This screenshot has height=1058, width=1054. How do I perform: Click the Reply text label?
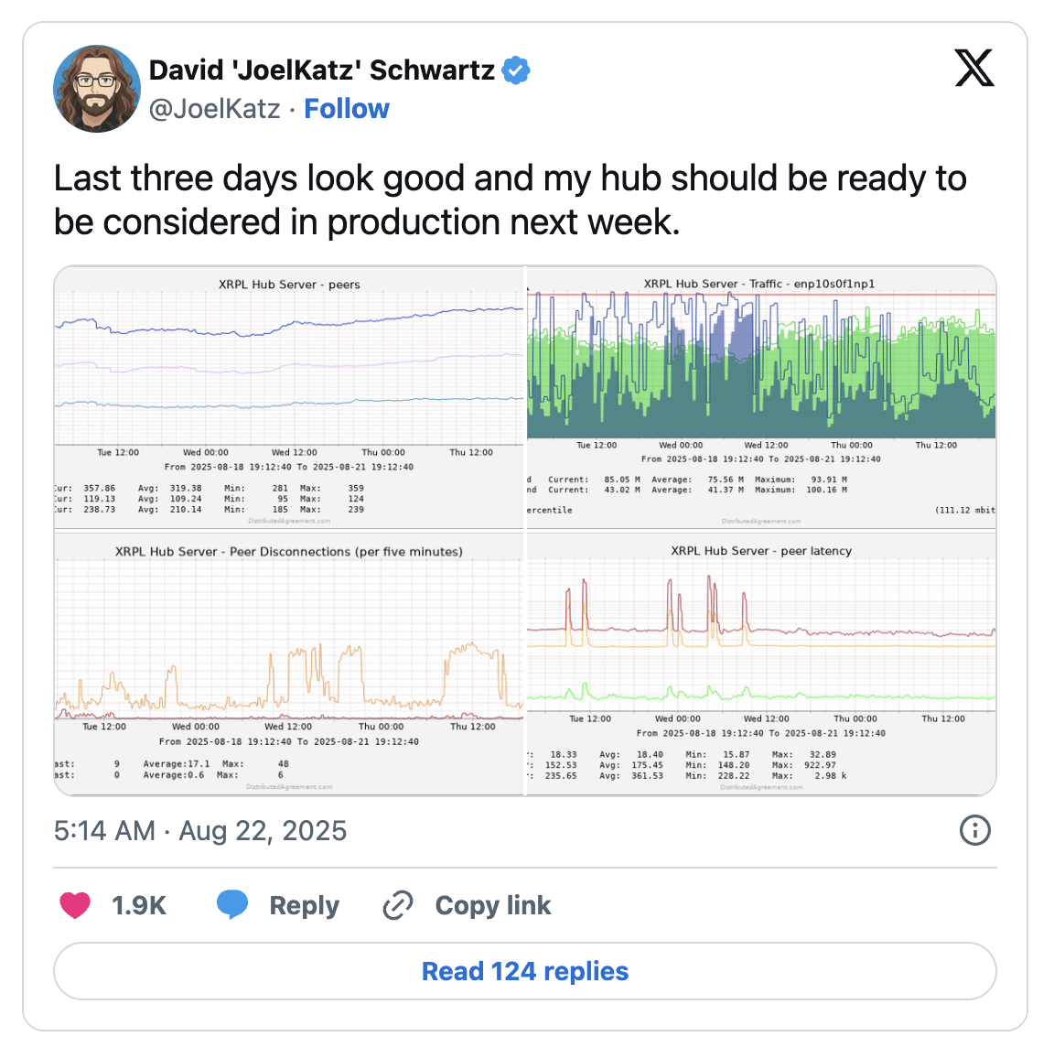[x=304, y=905]
